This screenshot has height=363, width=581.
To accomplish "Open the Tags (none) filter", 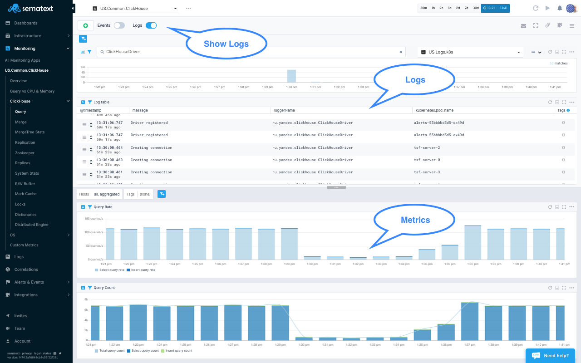I will 138,194.
